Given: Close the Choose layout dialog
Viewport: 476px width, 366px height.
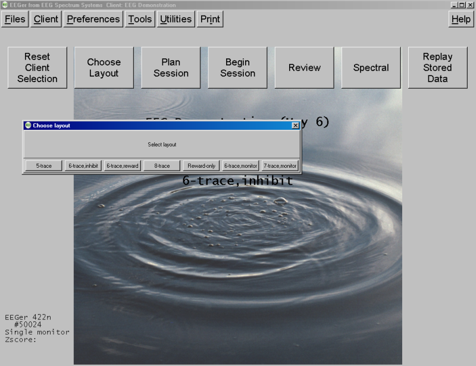Looking at the screenshot, I should coord(295,126).
